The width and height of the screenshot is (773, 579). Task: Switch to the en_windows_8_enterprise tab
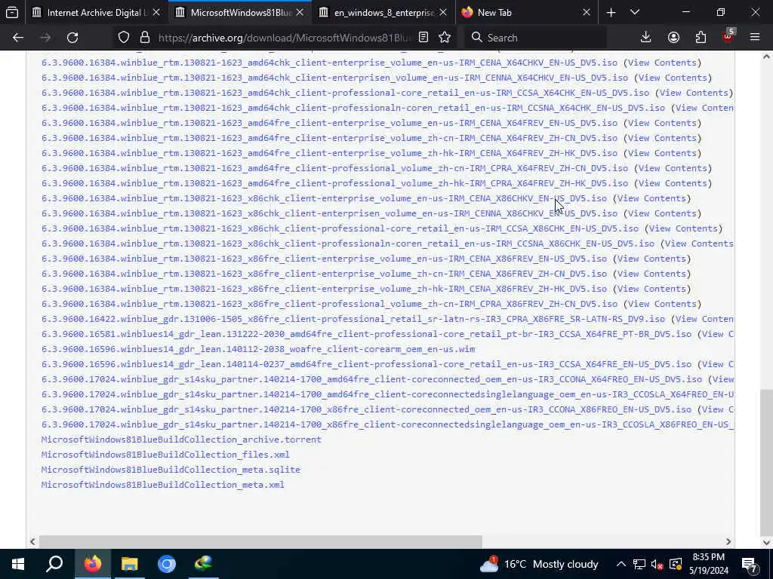click(x=383, y=13)
